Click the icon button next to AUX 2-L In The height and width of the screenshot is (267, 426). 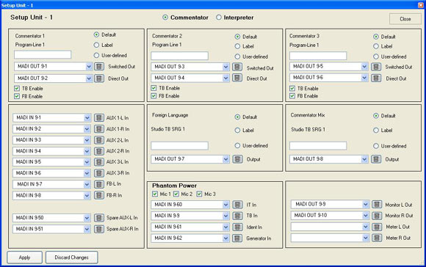(x=99, y=140)
